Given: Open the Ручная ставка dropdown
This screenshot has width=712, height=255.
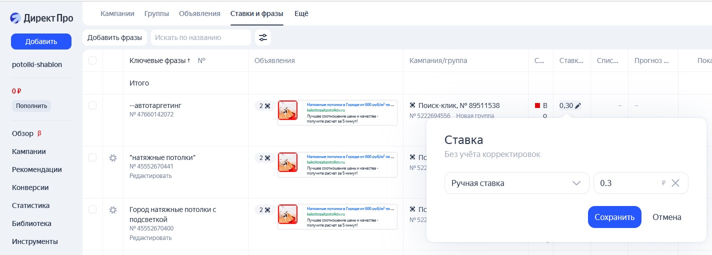Looking at the screenshot, I should [x=516, y=183].
